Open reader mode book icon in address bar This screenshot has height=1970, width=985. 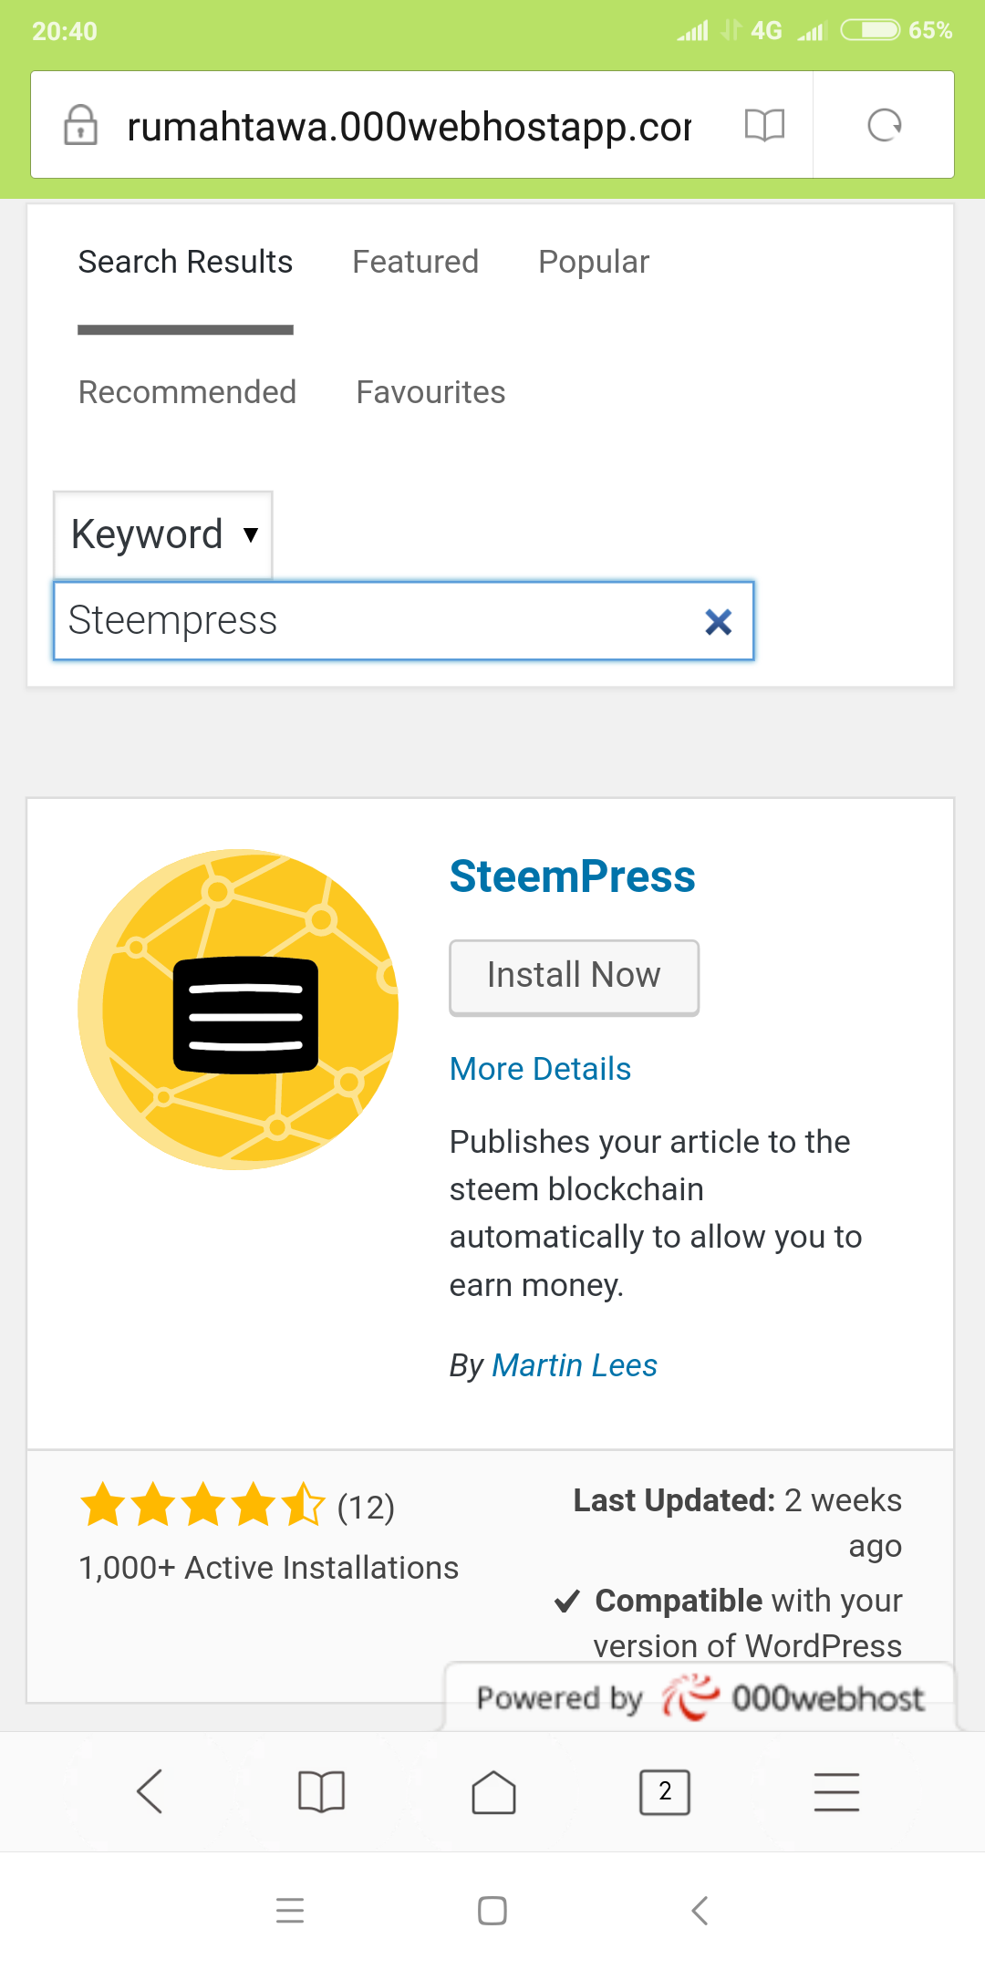tap(764, 125)
